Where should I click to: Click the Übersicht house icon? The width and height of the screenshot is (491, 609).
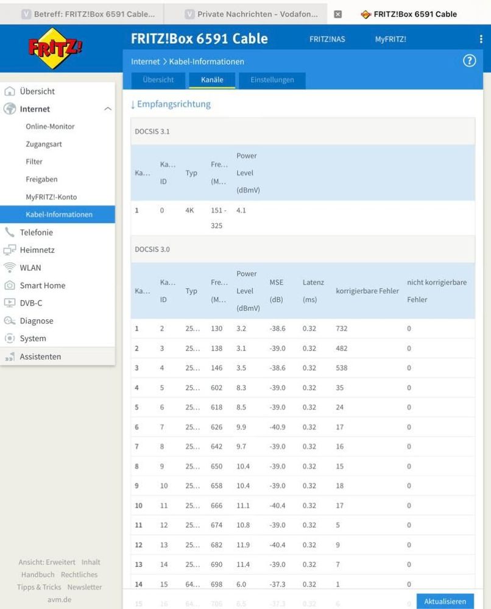[9, 91]
